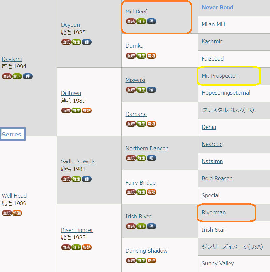The image size is (270, 272).
Task: Click the 繁殖 badge under Daltawa
Action: [87, 111]
